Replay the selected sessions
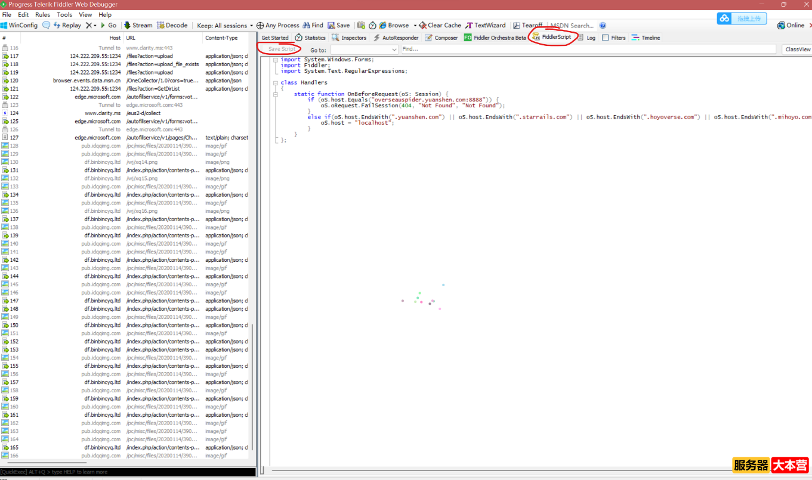Screen dimensions: 812x480 tap(67, 26)
